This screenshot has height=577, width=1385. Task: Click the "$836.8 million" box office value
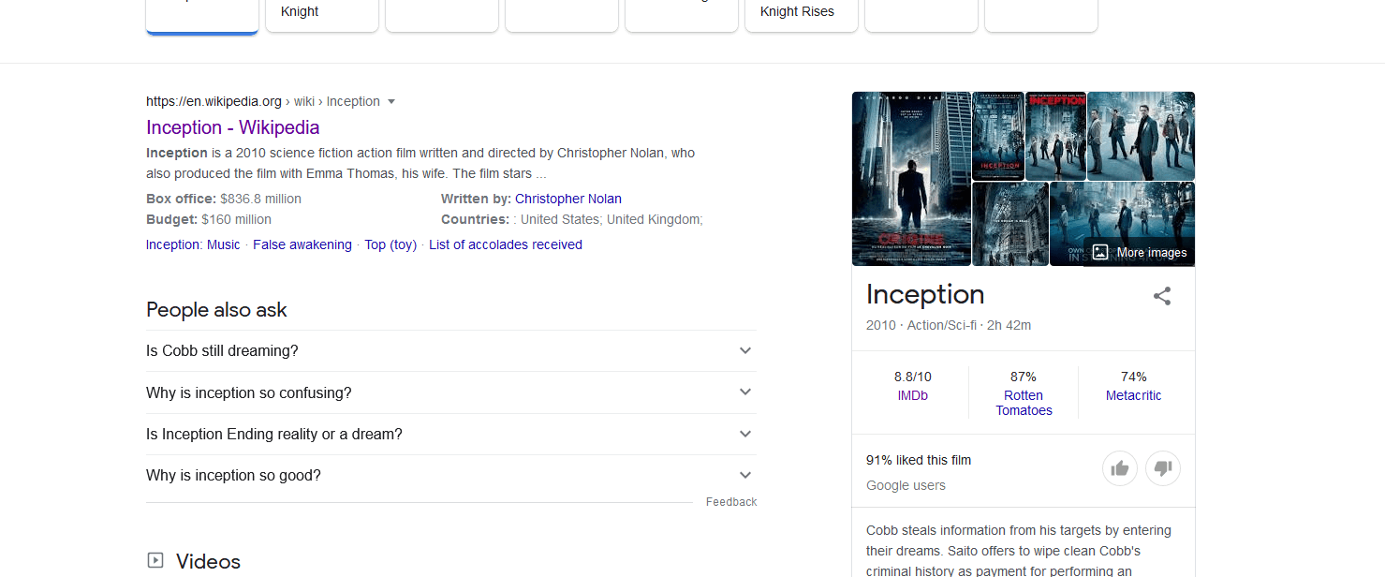tap(261, 199)
